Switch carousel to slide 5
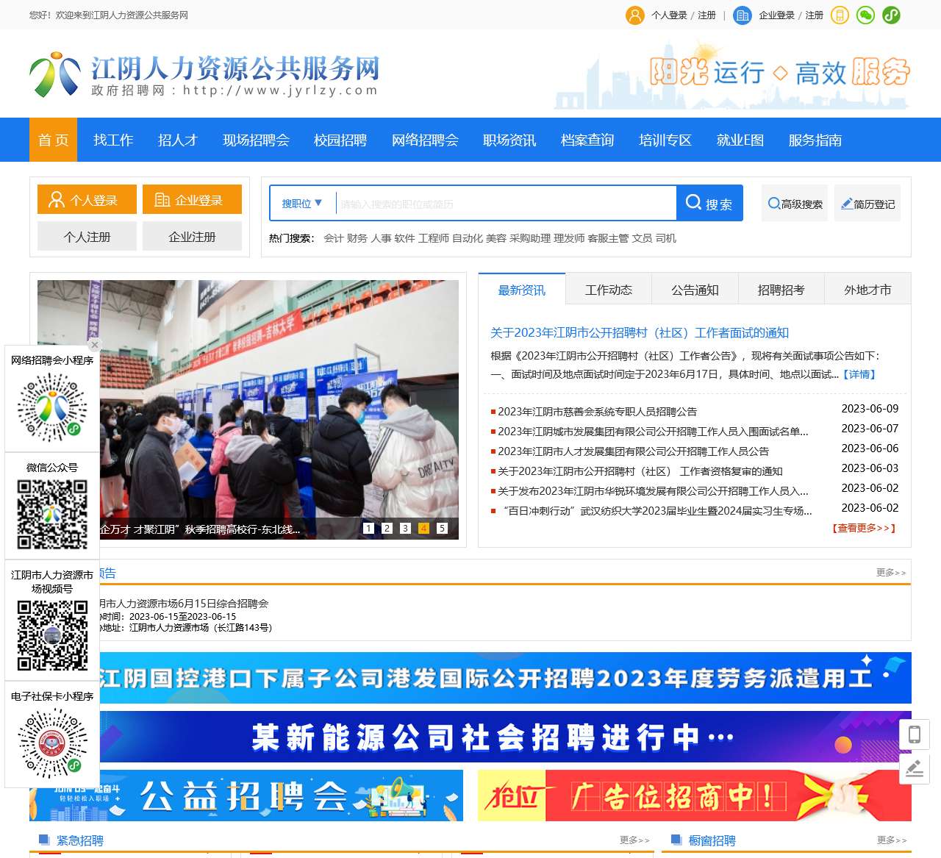 point(442,528)
